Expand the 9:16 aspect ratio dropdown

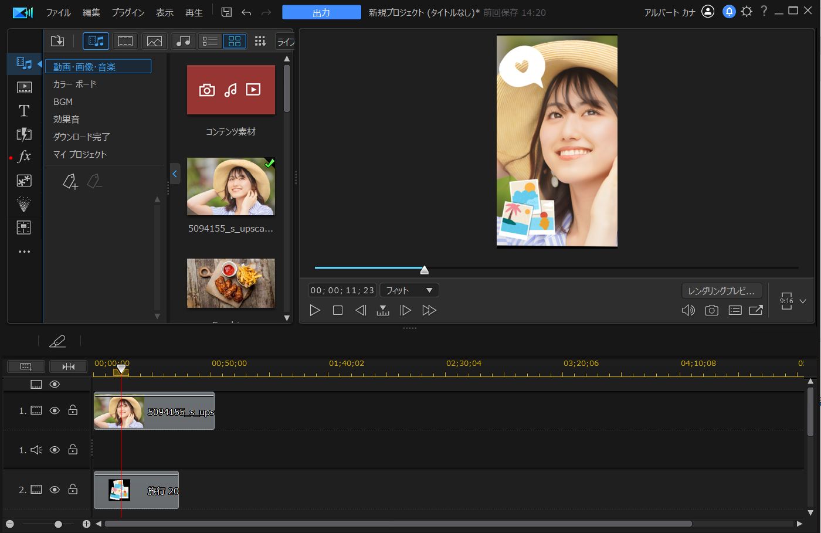(x=803, y=301)
